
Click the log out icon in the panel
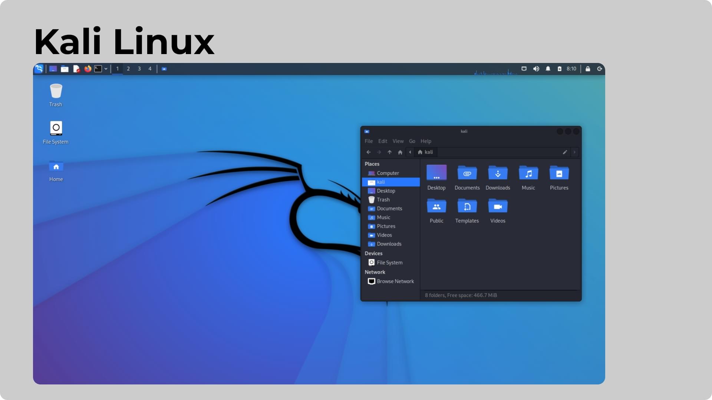point(600,69)
